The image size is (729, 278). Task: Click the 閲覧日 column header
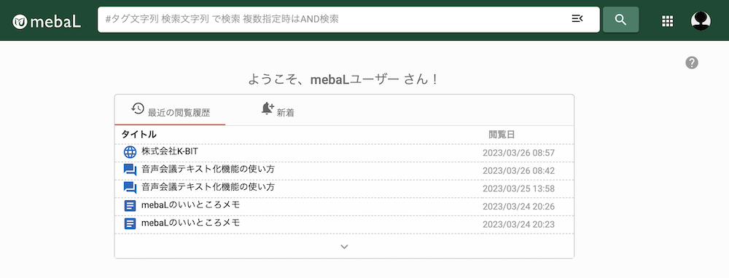[x=502, y=135]
